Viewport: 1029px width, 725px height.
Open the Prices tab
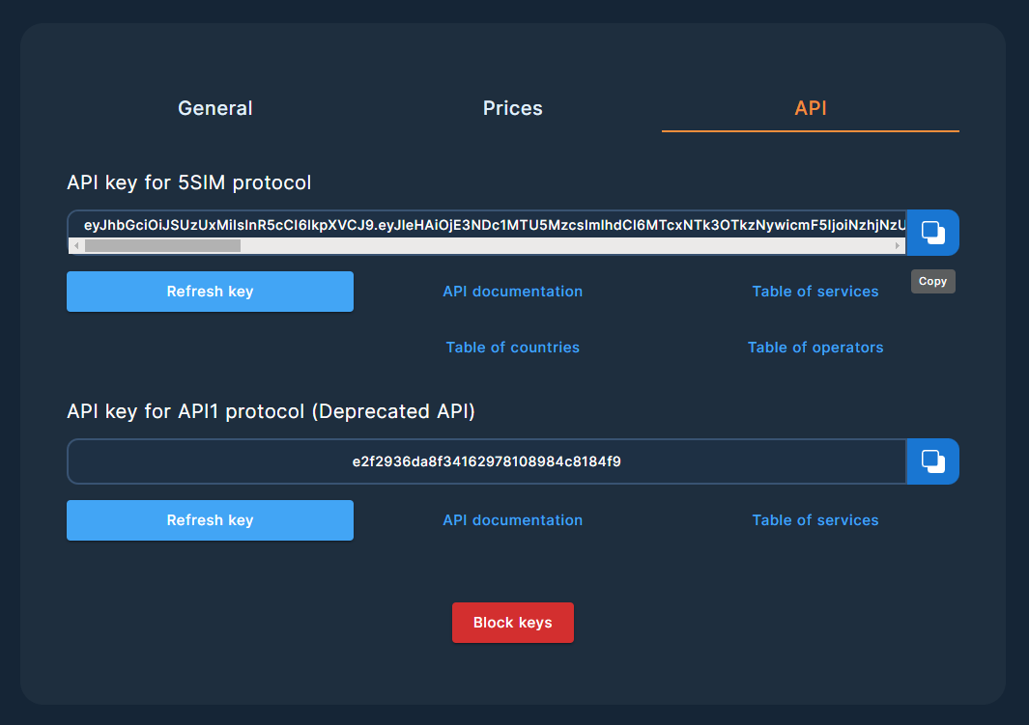tap(512, 108)
